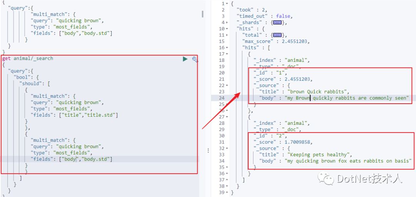Fold the second hit object at line 27

(x=227, y=117)
